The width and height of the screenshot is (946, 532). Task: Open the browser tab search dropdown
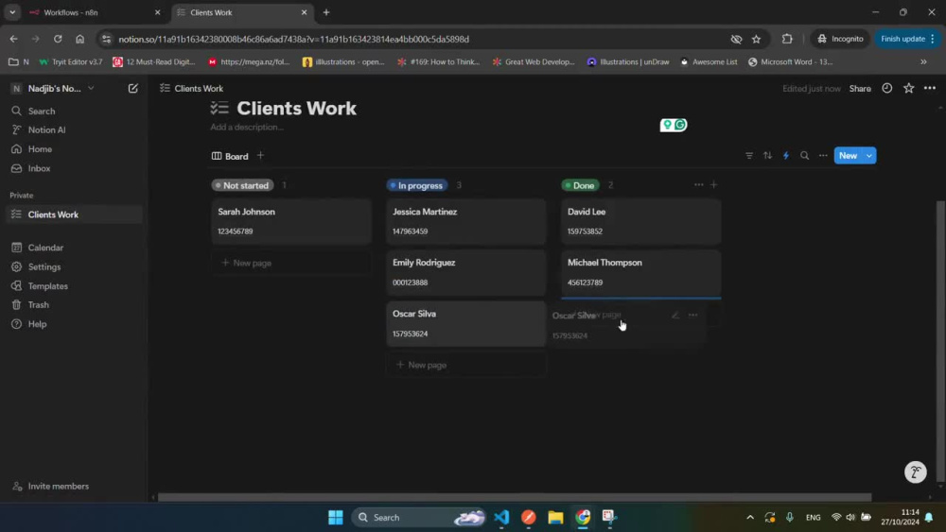pyautogui.click(x=12, y=12)
